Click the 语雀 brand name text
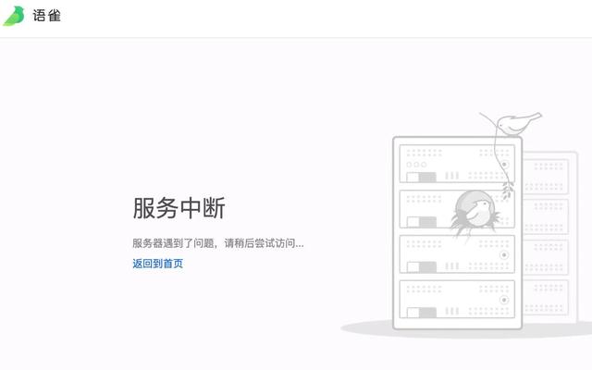Screen dimensions: 592x370 click(x=46, y=16)
